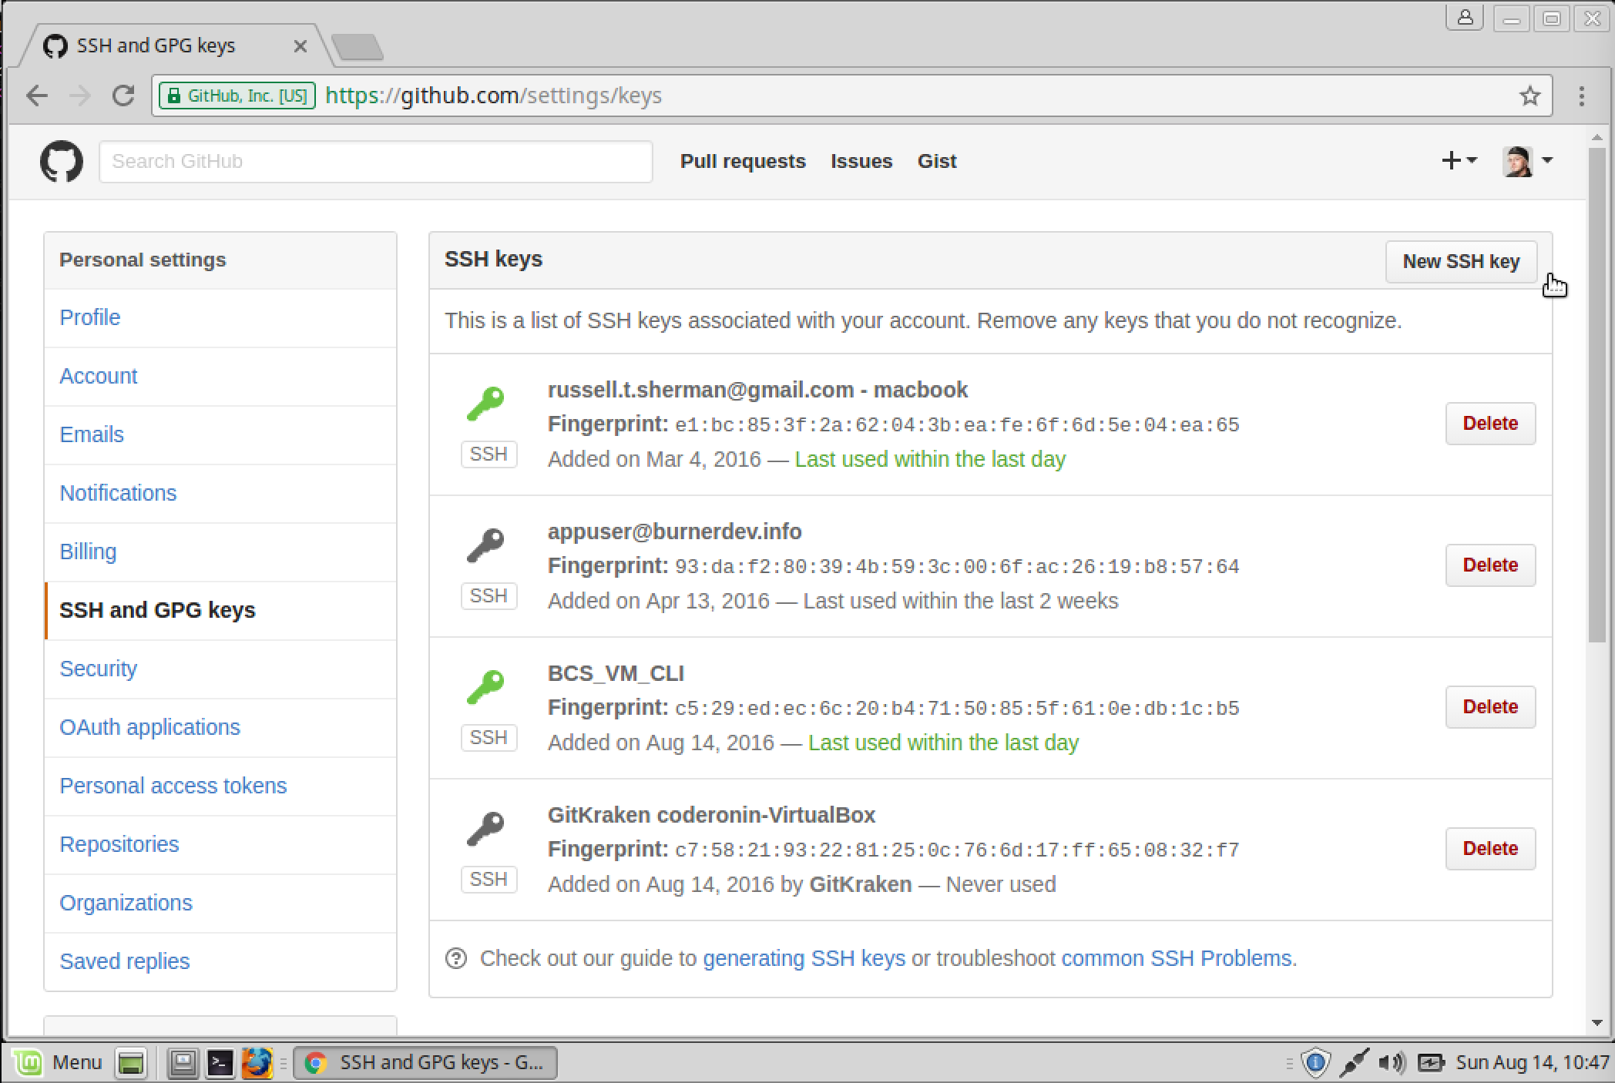Delete the GitKraken coderonin-VirtualBox key
Screen dimensions: 1615x1083
click(x=1490, y=849)
